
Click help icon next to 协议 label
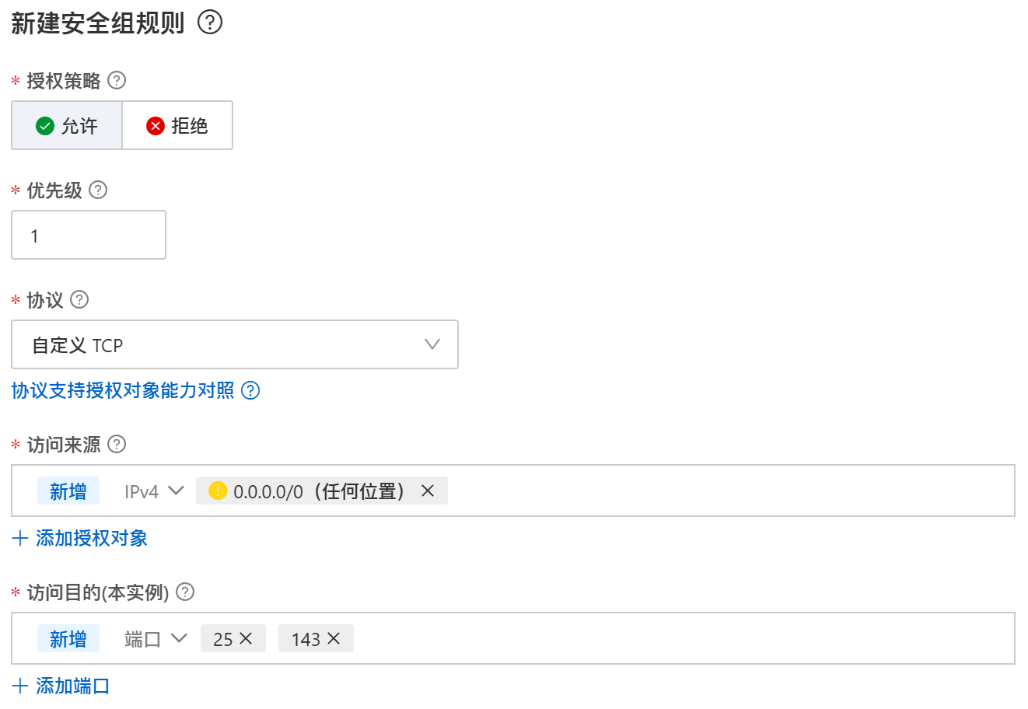click(79, 299)
